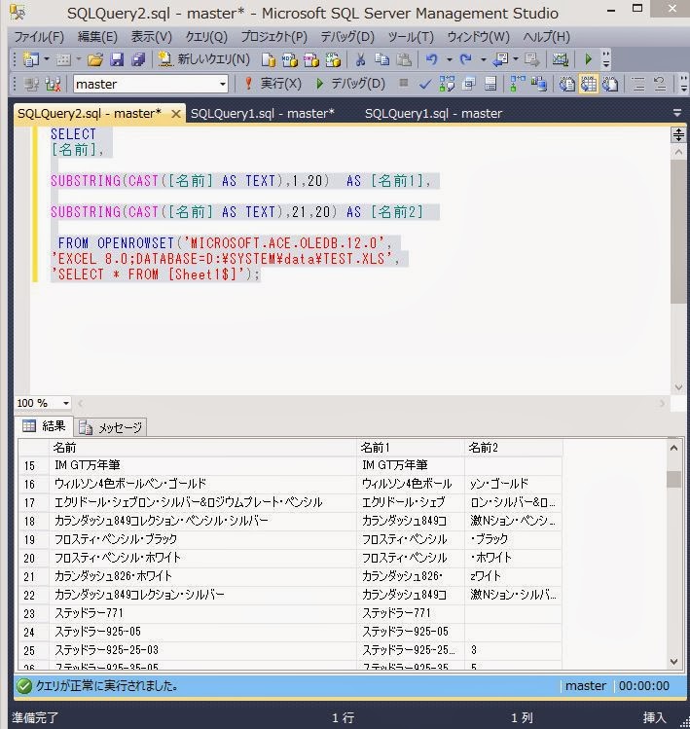The height and width of the screenshot is (729, 690).
Task: Open the クエリ(Q) menu
Action: (206, 37)
